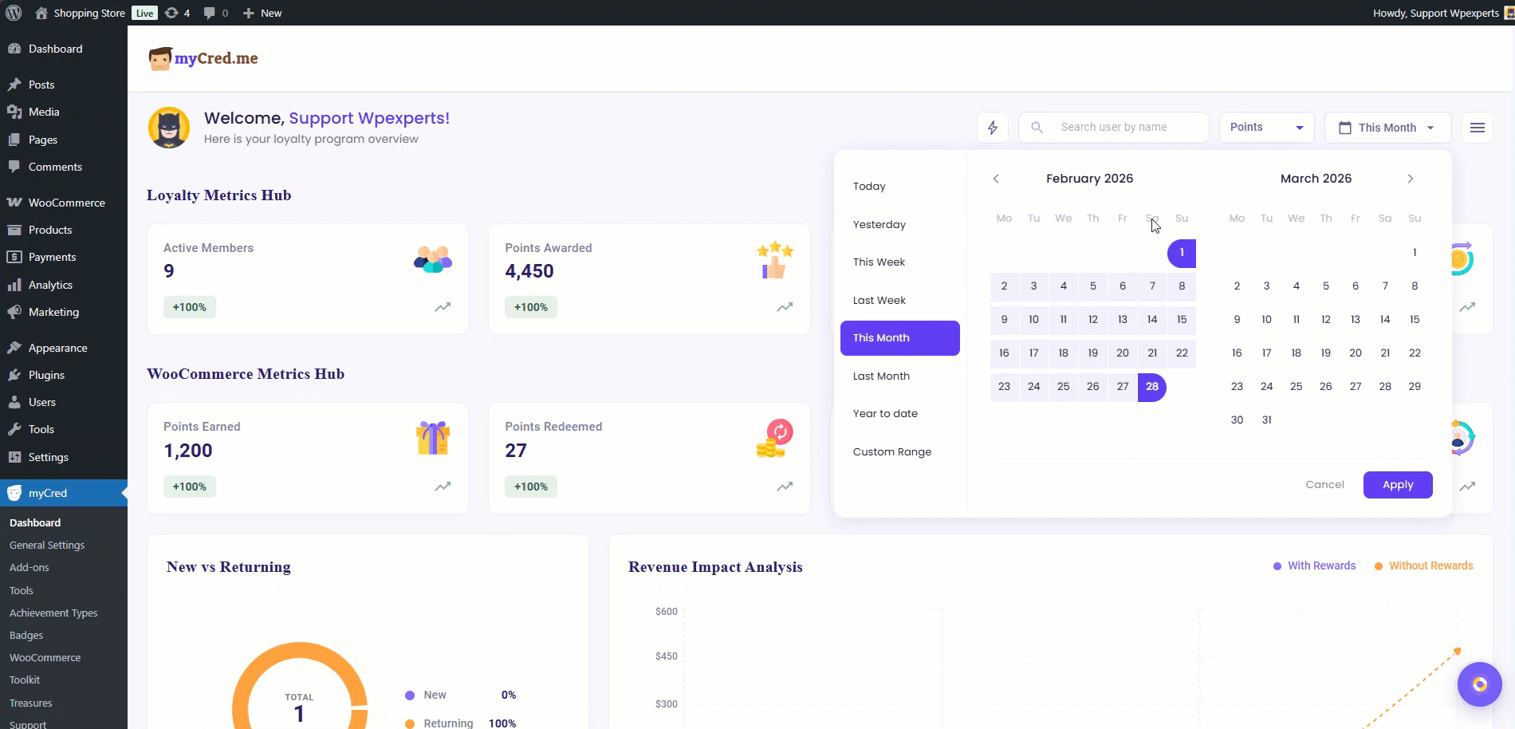
Task: Click the Active Members trend arrow icon
Action: coord(443,307)
